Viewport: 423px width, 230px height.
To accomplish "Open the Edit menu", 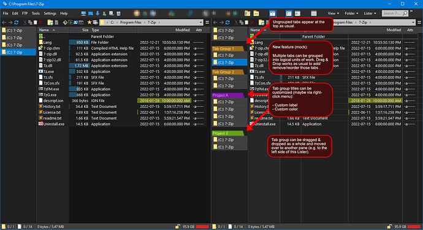I will (15, 13).
